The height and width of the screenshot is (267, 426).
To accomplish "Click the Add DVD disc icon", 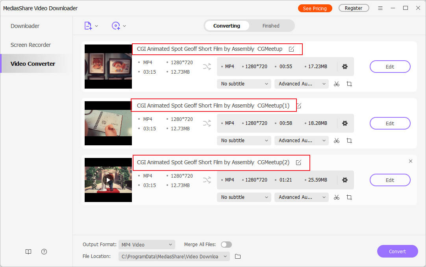I will point(116,26).
